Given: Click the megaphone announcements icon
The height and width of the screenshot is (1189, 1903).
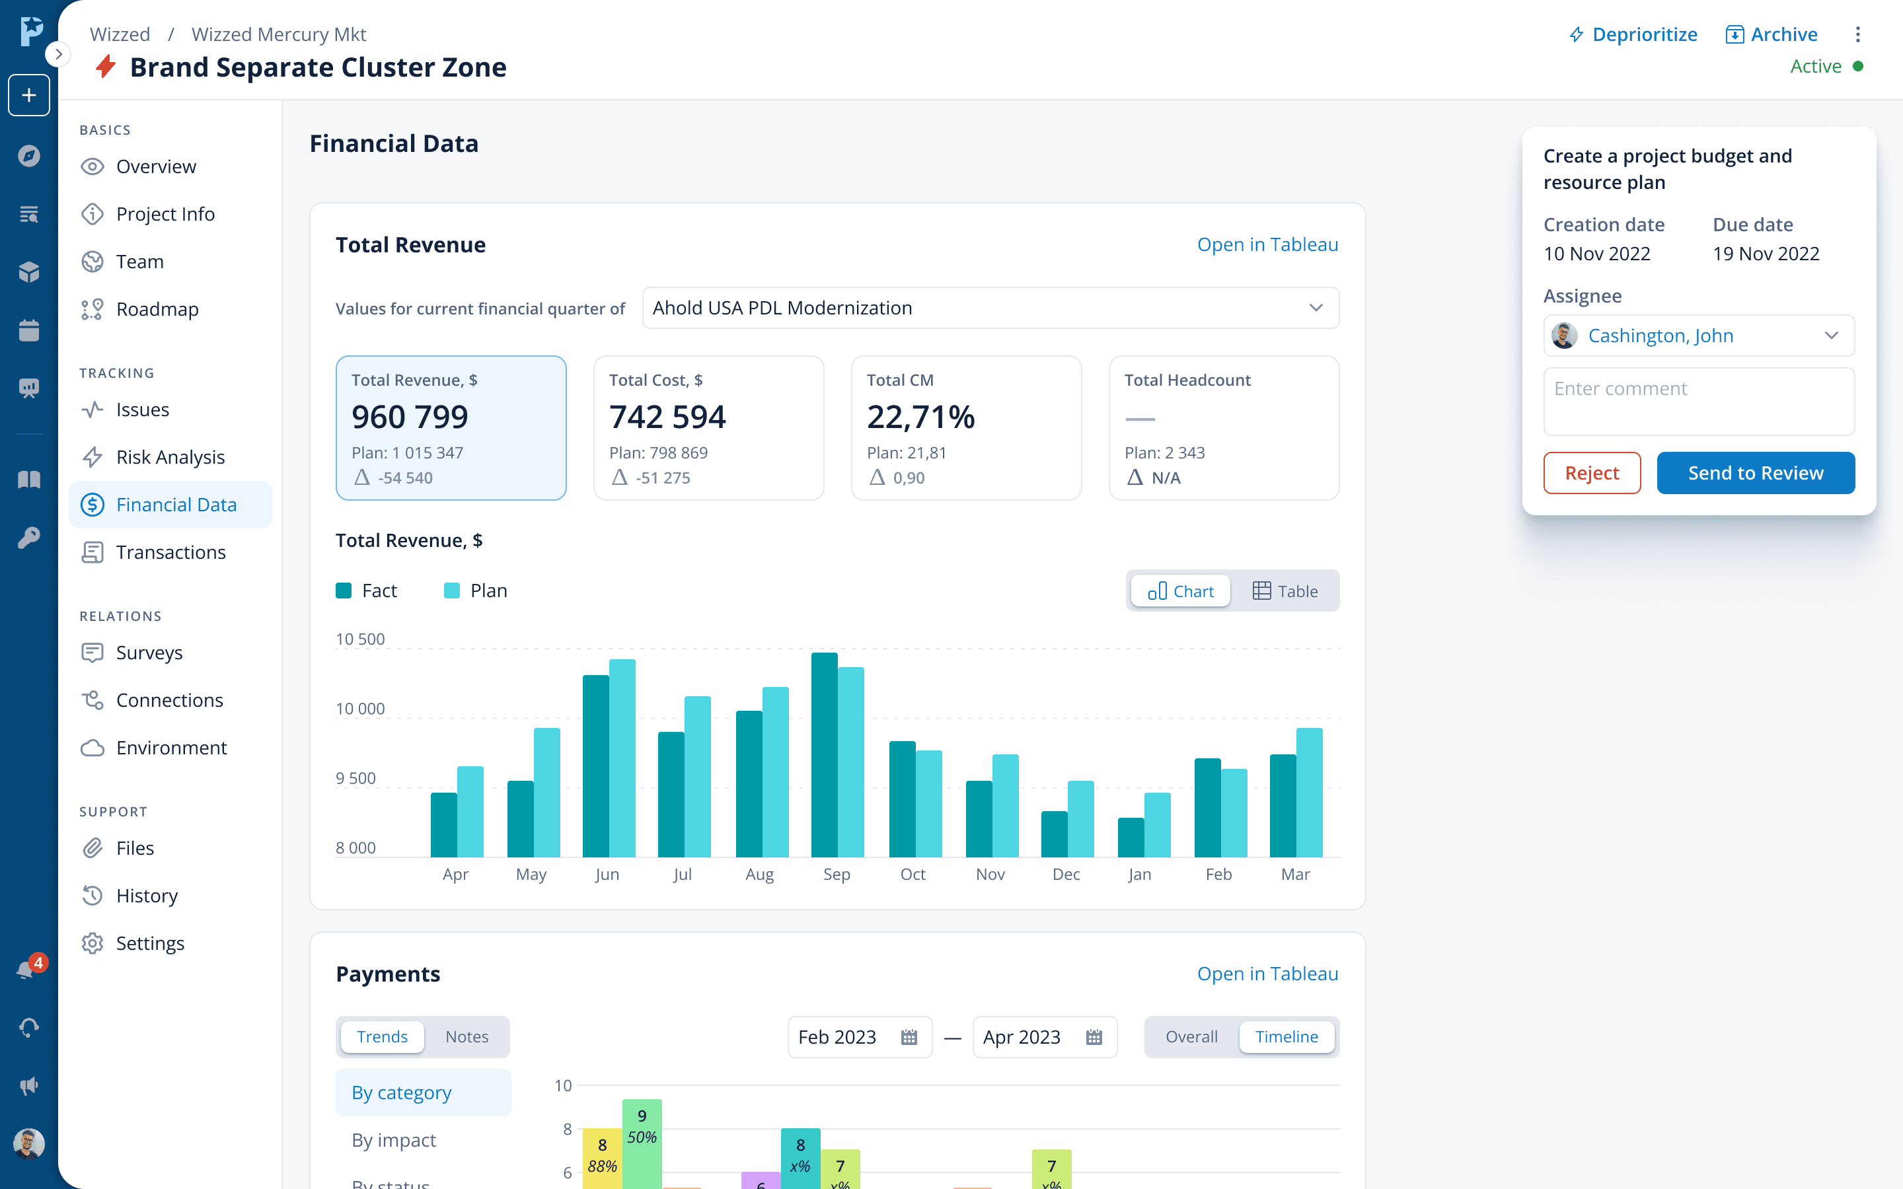Looking at the screenshot, I should coord(29,1086).
